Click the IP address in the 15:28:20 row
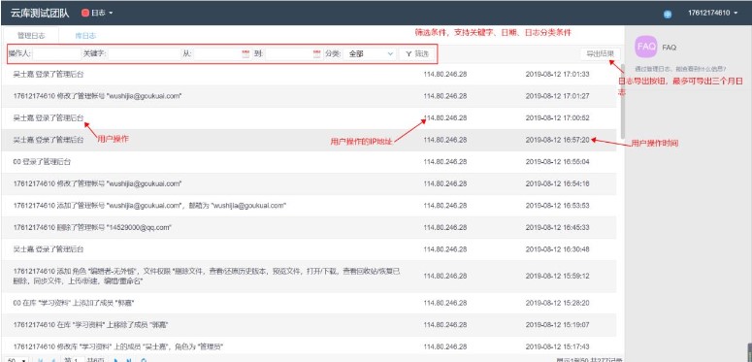 (445, 303)
